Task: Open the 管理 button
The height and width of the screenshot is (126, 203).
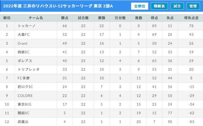Action: [193, 6]
